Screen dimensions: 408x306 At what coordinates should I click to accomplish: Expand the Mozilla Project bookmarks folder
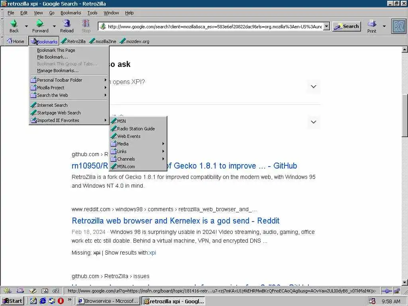[69, 88]
